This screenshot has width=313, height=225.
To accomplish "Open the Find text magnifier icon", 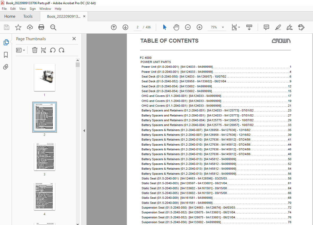I will click(x=53, y=27).
